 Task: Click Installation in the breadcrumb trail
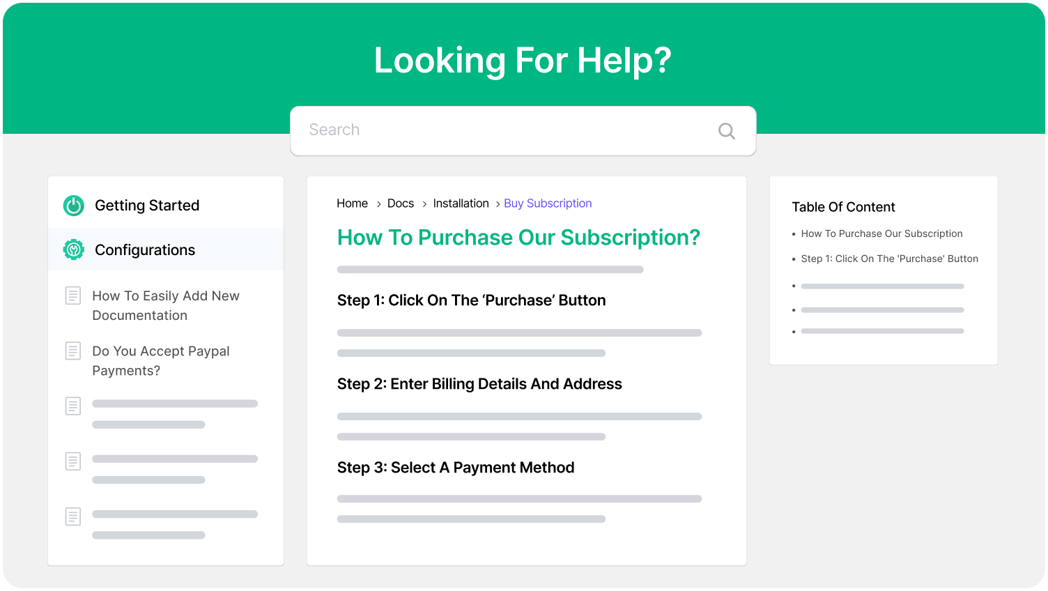coord(461,203)
